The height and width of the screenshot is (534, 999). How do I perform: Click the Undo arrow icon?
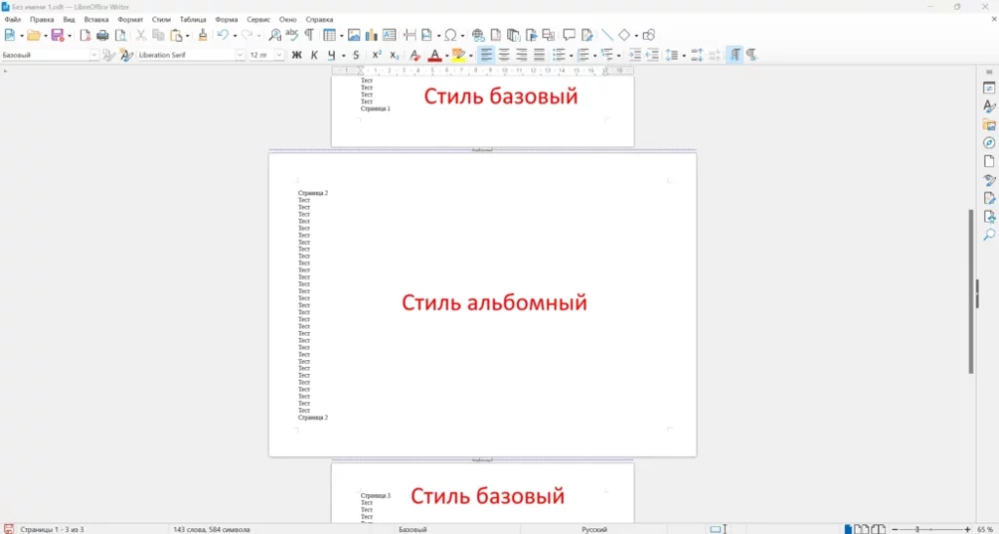(x=222, y=35)
